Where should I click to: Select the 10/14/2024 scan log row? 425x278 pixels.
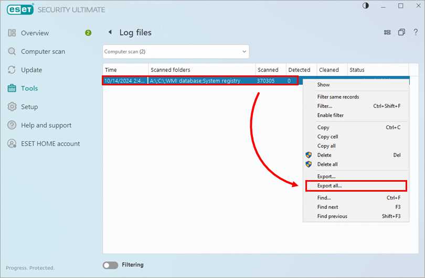click(199, 81)
